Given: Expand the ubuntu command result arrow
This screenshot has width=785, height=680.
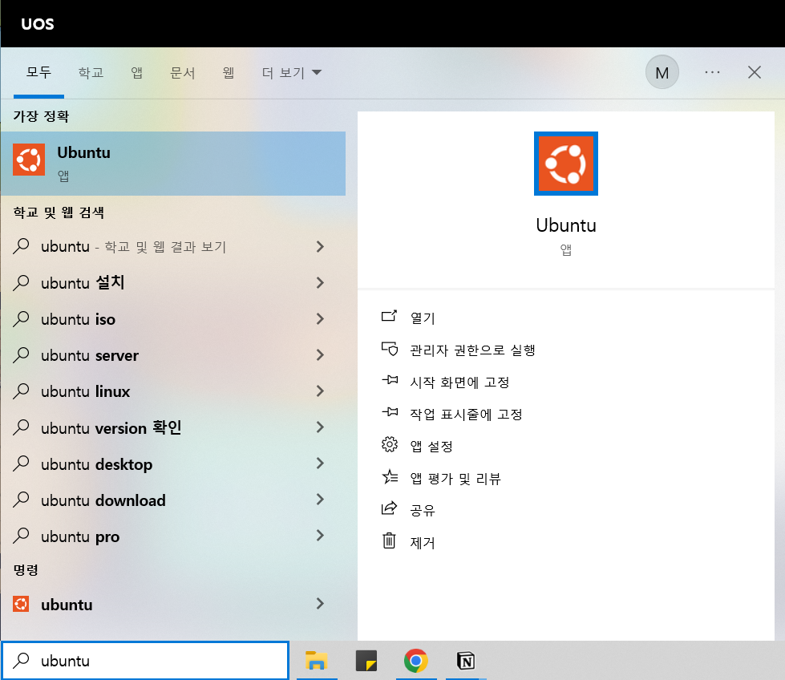Looking at the screenshot, I should click(320, 604).
